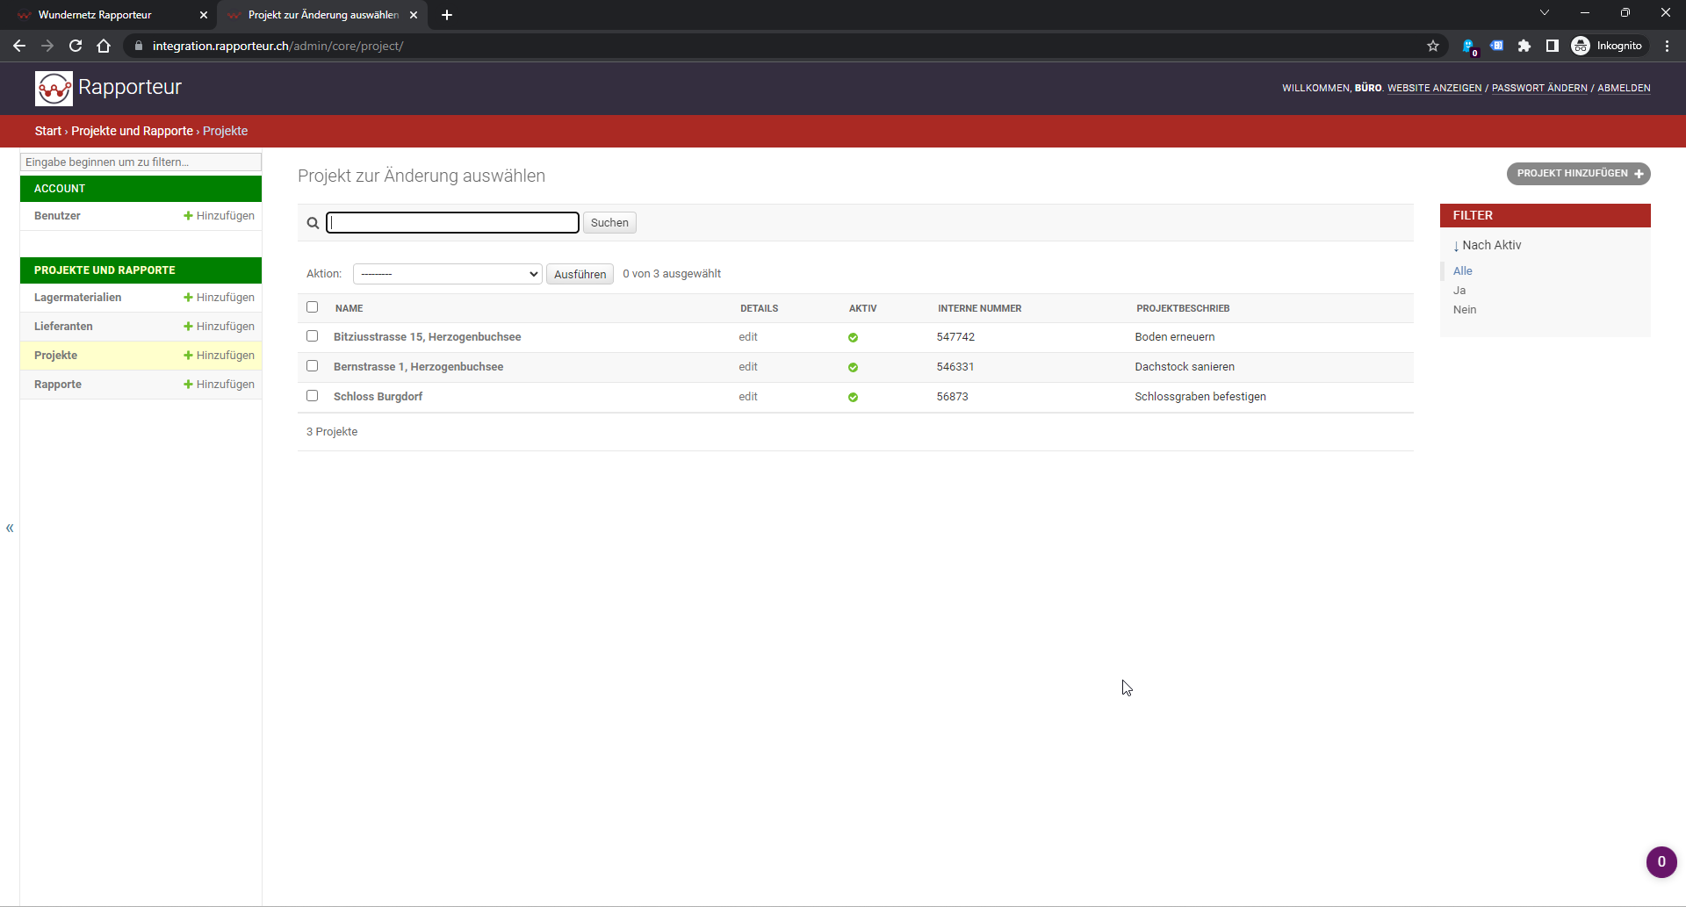Click the green plus next to Benutzer

coord(188,216)
